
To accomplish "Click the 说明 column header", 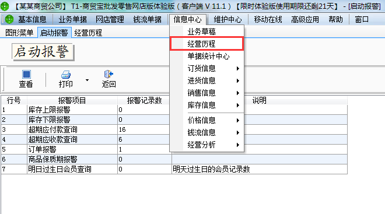I will [x=259, y=100].
